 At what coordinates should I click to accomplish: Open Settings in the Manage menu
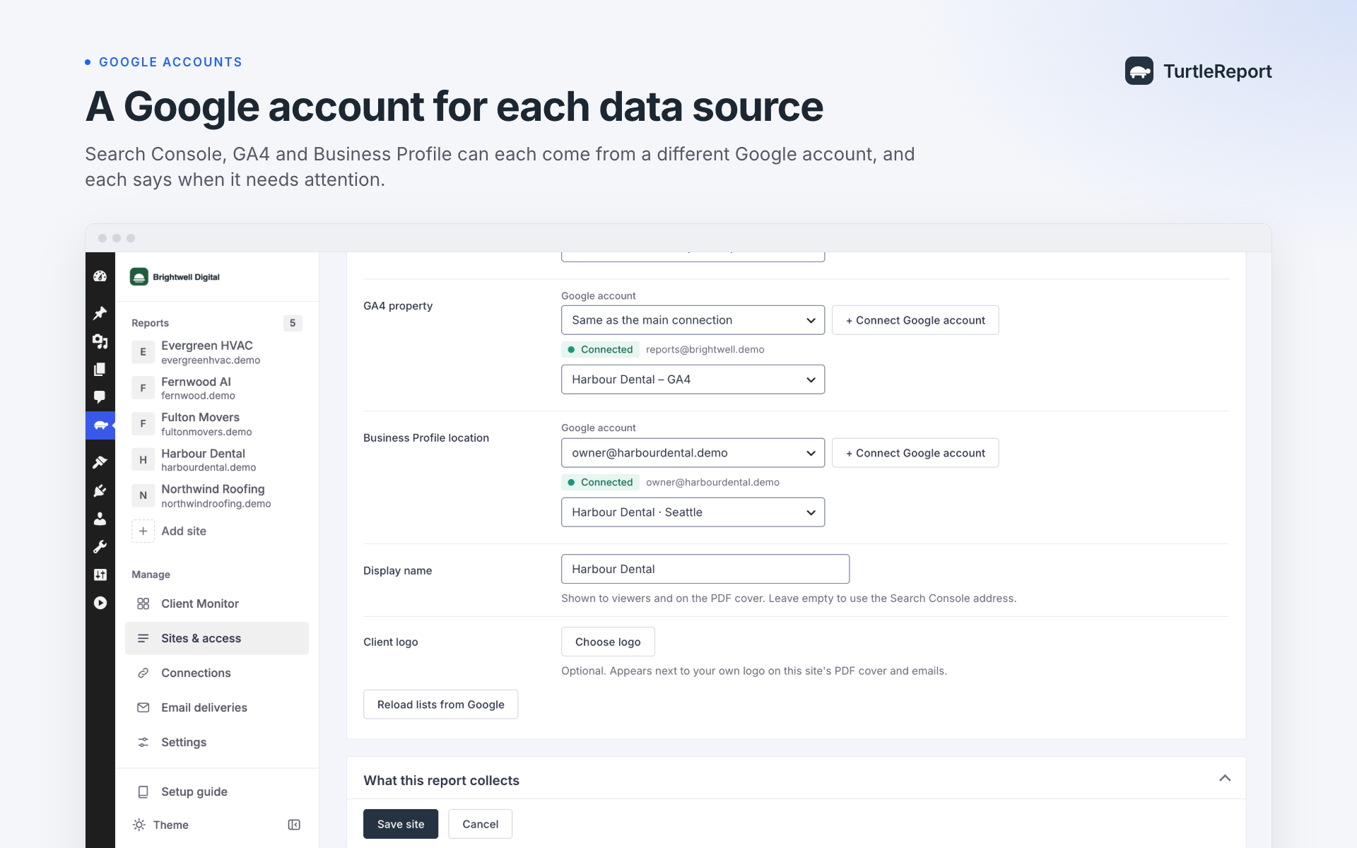point(217,742)
